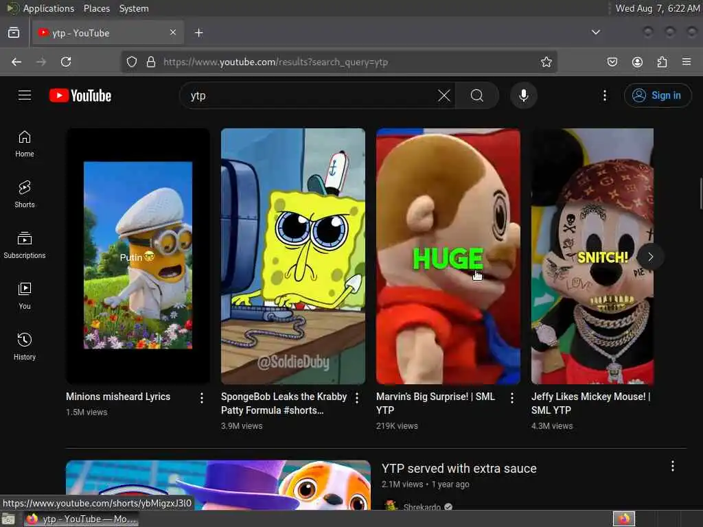Reload the page
This screenshot has height=527, width=703.
[x=66, y=62]
